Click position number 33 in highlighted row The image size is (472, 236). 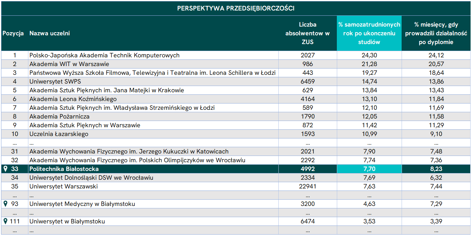coord(15,169)
